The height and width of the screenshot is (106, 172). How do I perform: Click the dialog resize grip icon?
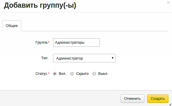170,105
